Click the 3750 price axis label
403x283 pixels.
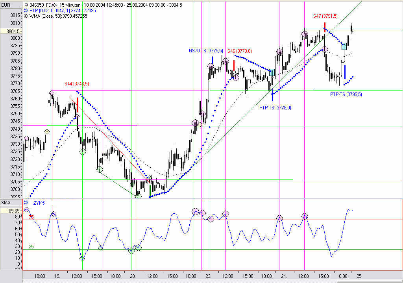click(x=15, y=113)
